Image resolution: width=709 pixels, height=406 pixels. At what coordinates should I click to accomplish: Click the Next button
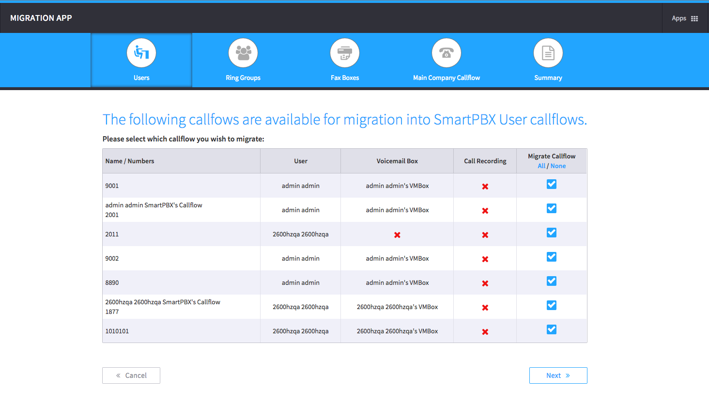[558, 375]
